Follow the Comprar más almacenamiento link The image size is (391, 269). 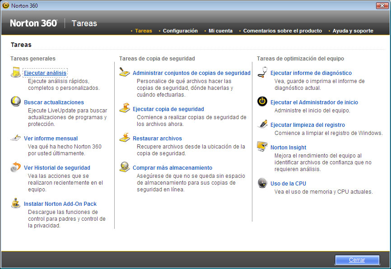click(172, 168)
